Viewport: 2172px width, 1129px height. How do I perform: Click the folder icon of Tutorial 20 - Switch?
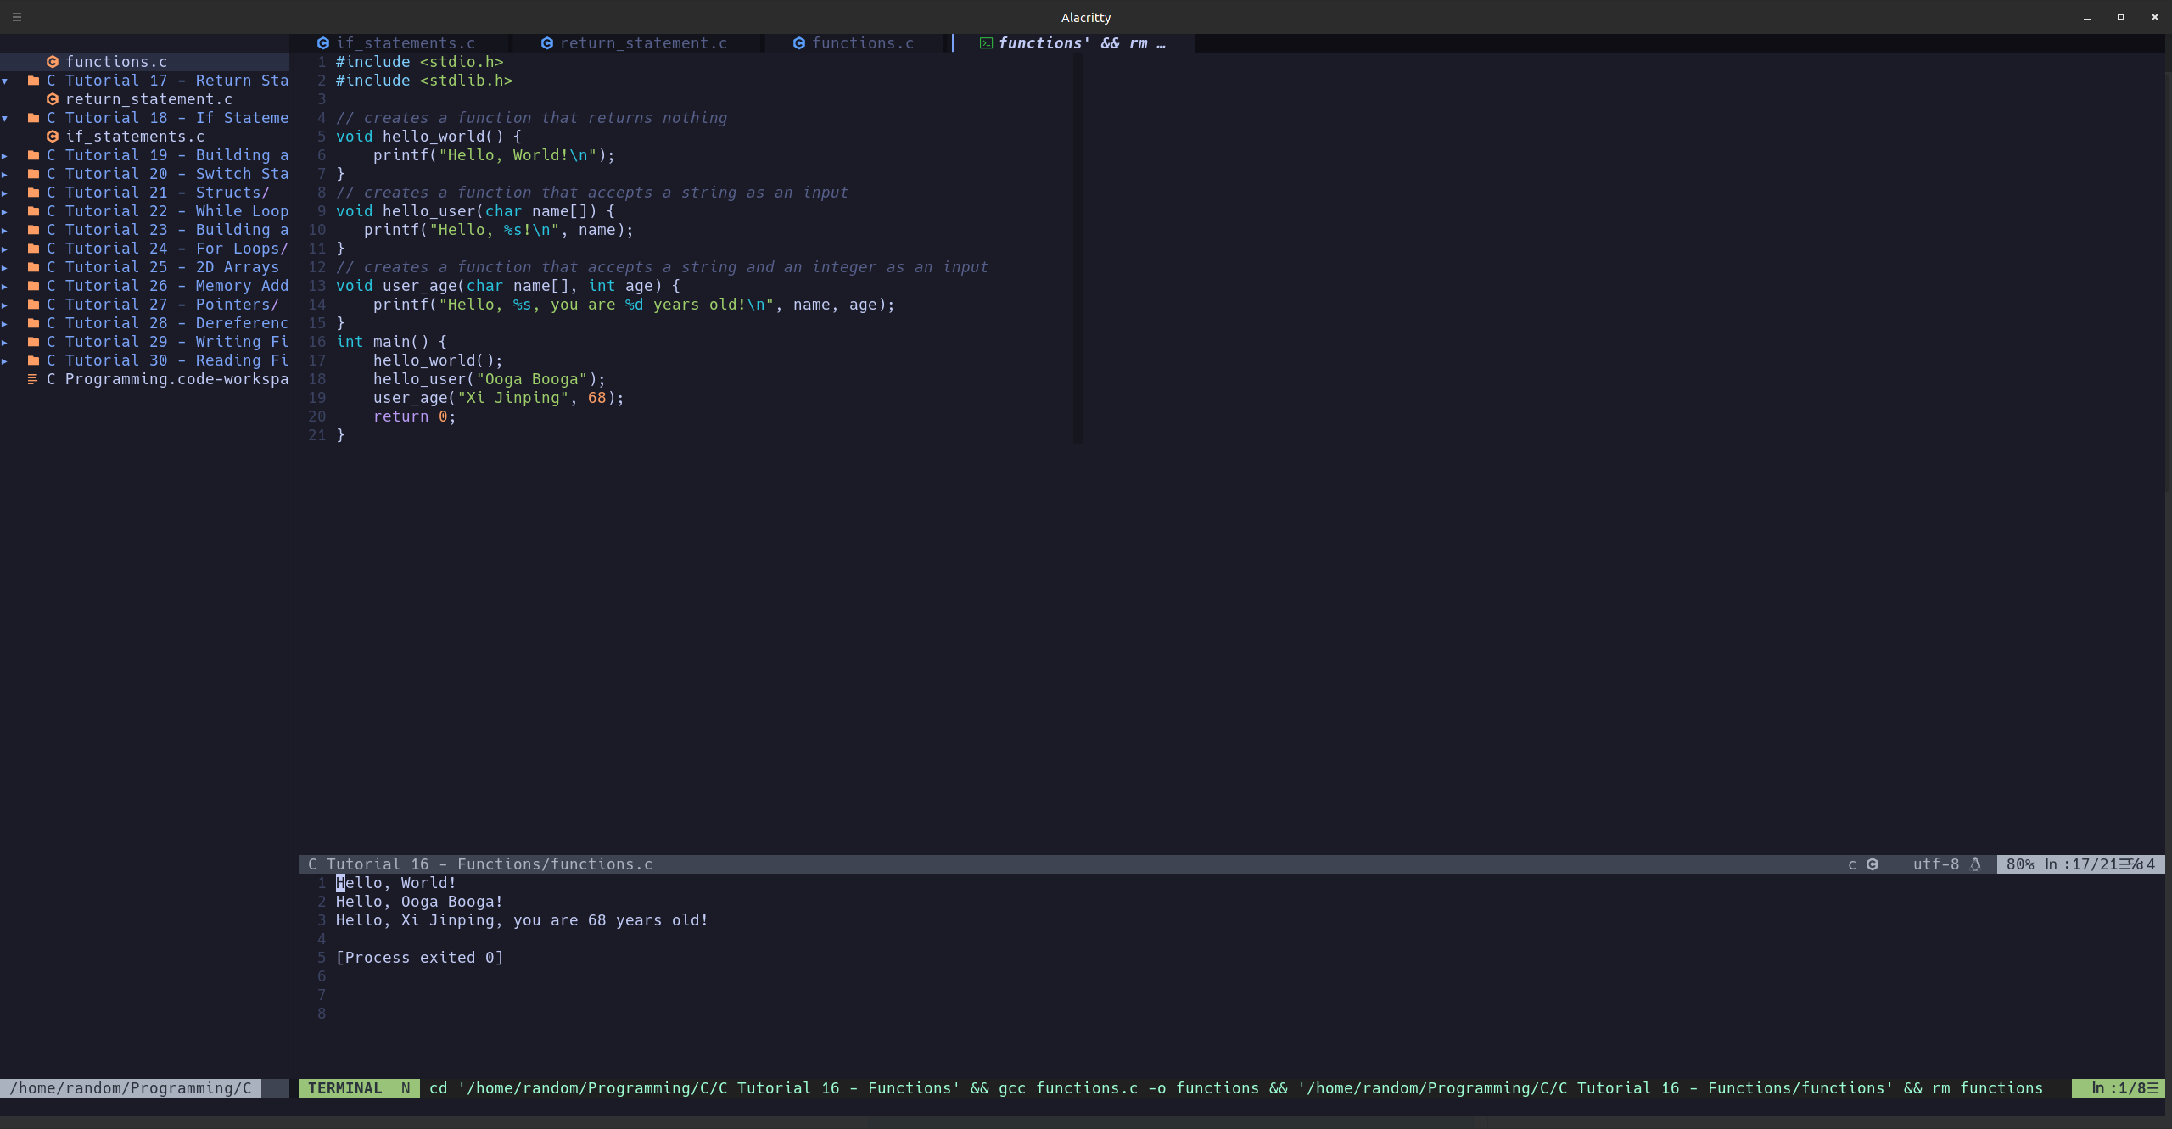(33, 174)
